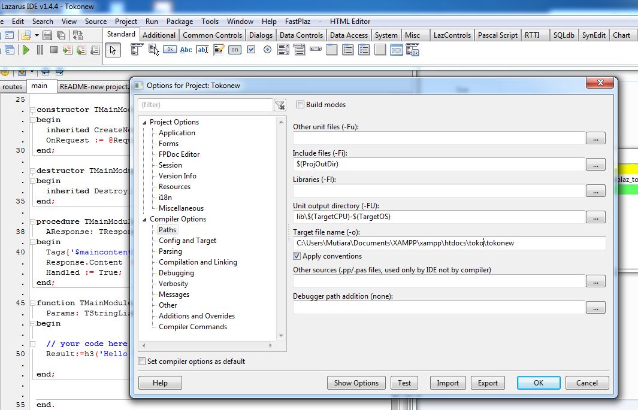Click the Step Out icon

click(x=95, y=50)
